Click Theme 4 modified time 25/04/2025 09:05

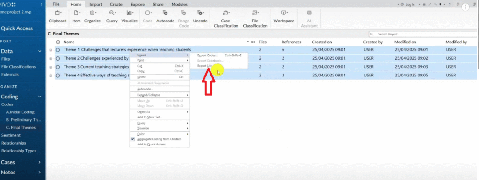pyautogui.click(x=411, y=75)
